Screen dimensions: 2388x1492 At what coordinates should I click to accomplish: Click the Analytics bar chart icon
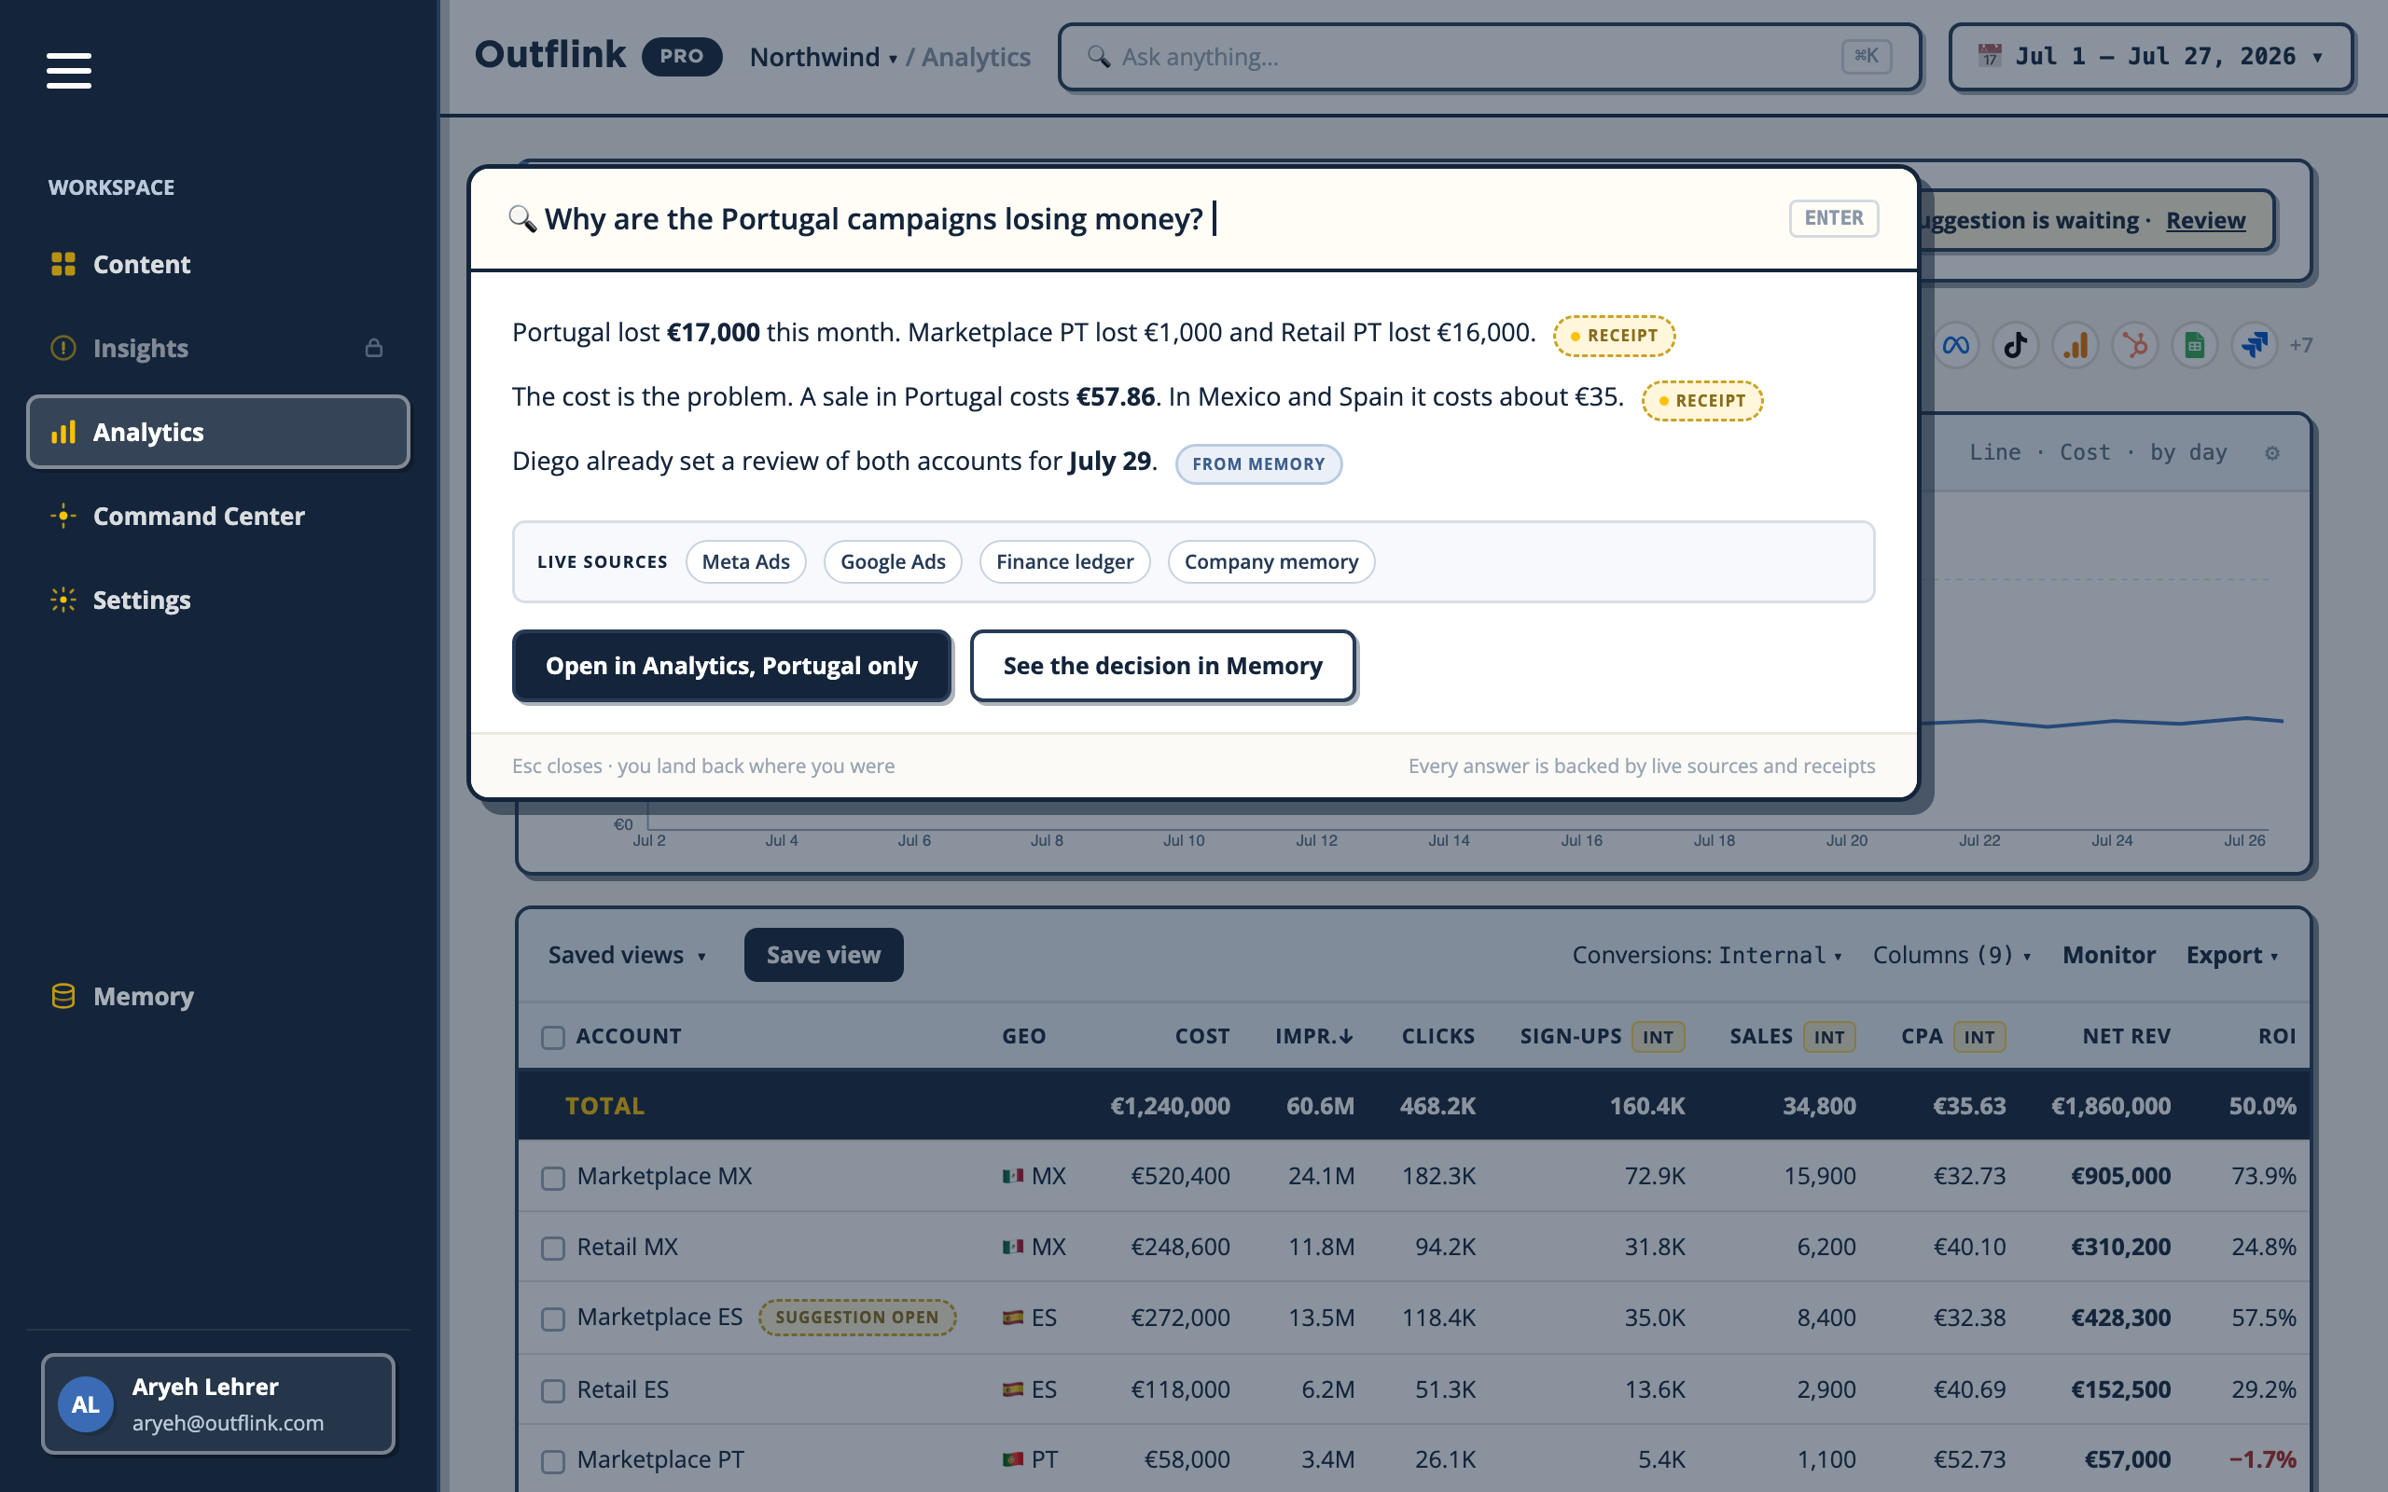coord(63,432)
